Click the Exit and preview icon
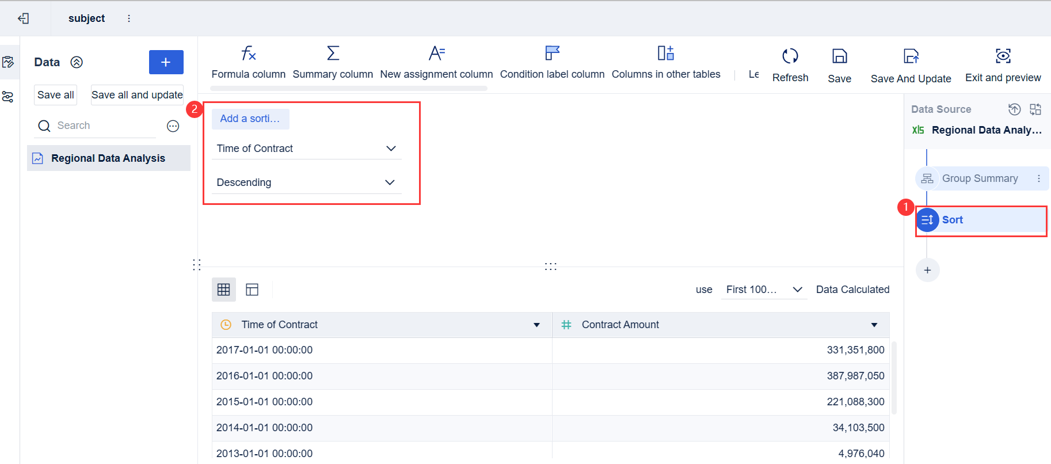1051x464 pixels. [1003, 56]
